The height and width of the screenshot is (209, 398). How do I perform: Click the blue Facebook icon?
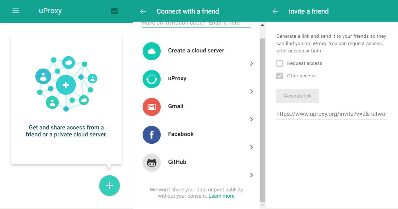pyautogui.click(x=151, y=135)
